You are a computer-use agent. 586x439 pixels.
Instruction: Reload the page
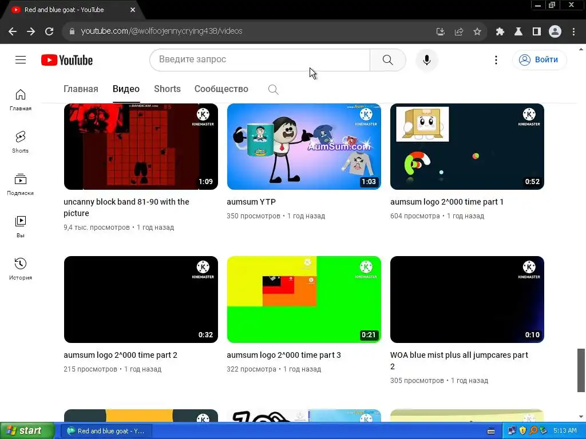click(x=49, y=31)
